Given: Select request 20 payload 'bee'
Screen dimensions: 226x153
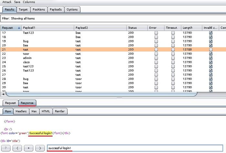Looking at the screenshot, I should [26, 45].
